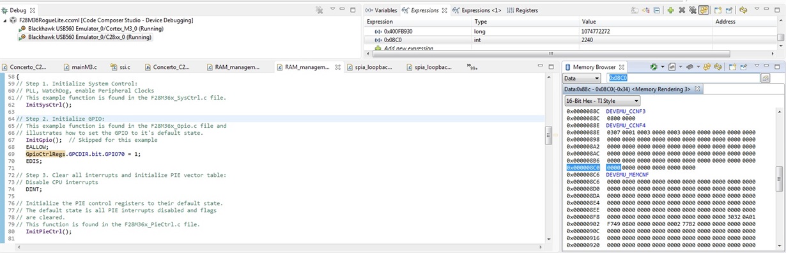The width and height of the screenshot is (786, 253).
Task: Select expression 0x08C0 row
Action: pyautogui.click(x=571, y=40)
